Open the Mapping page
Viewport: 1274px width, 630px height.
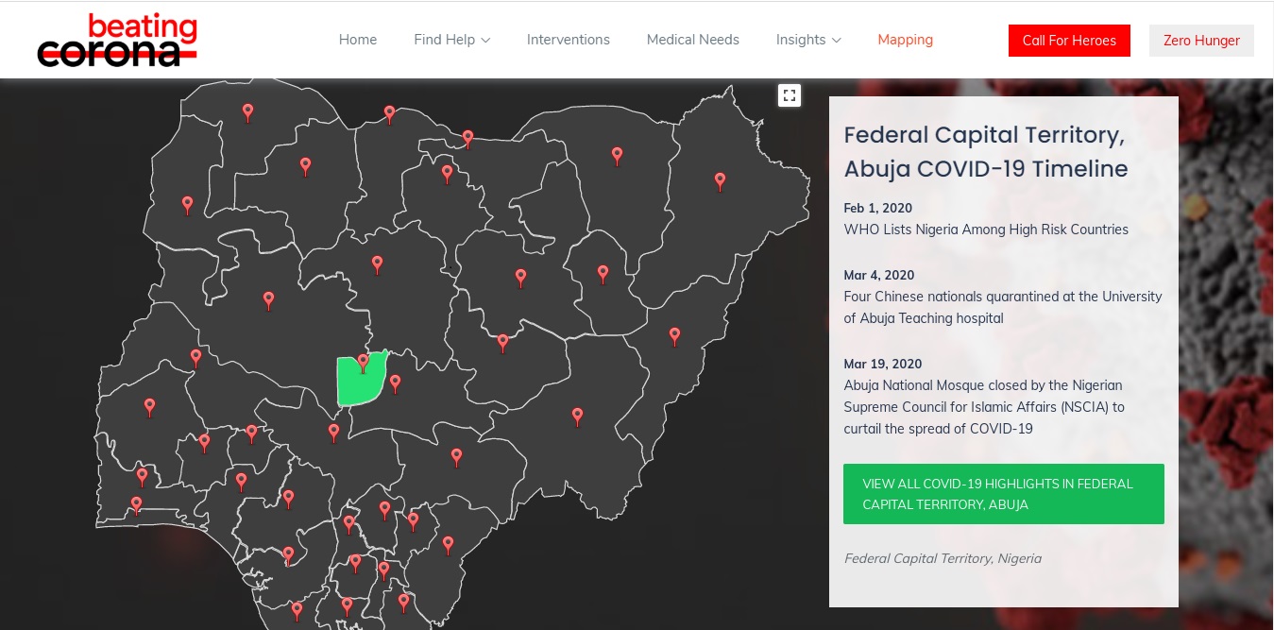click(x=906, y=40)
